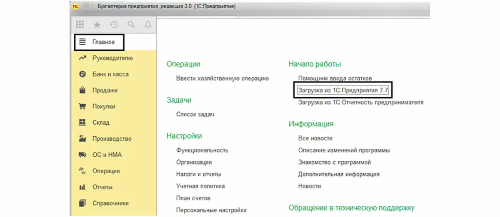Open the title bar dropdown arrow button
This screenshot has width=500, height=217.
click(x=86, y=7)
